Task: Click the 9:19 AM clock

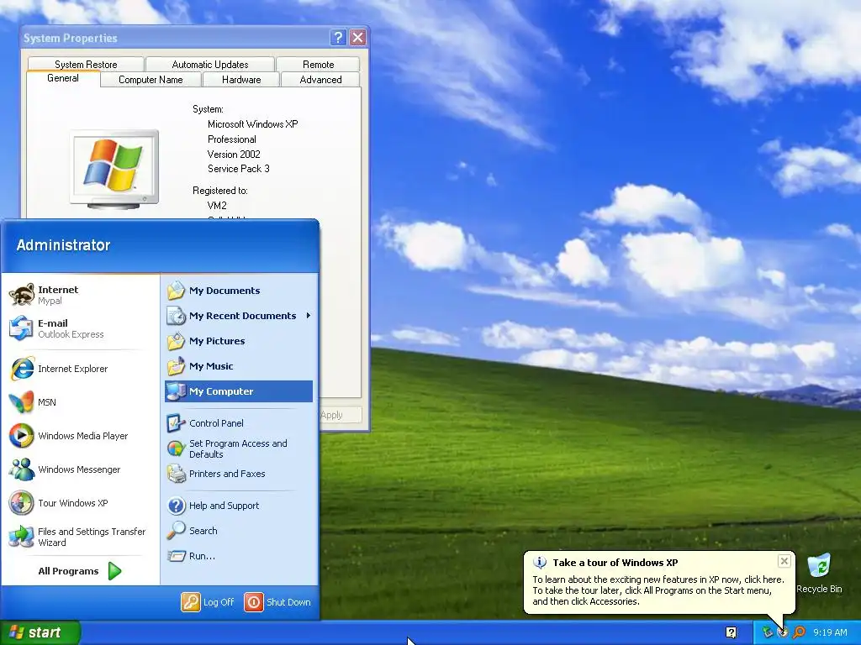Action: click(x=830, y=632)
